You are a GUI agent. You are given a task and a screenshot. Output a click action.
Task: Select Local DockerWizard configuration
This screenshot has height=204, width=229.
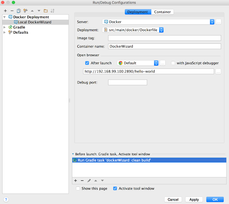pyautogui.click(x=35, y=22)
